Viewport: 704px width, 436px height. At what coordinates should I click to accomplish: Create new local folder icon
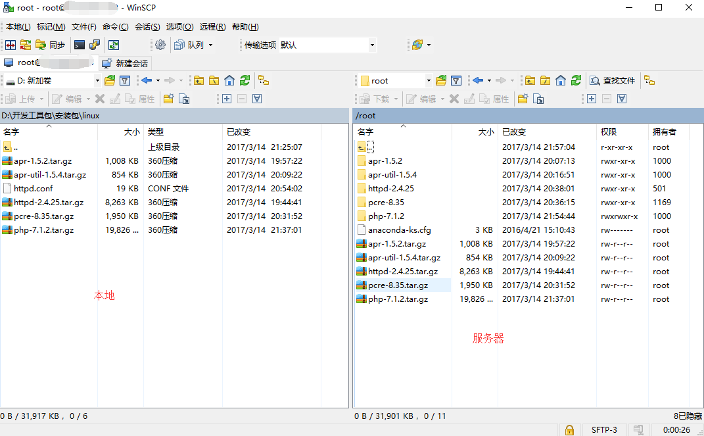point(169,99)
